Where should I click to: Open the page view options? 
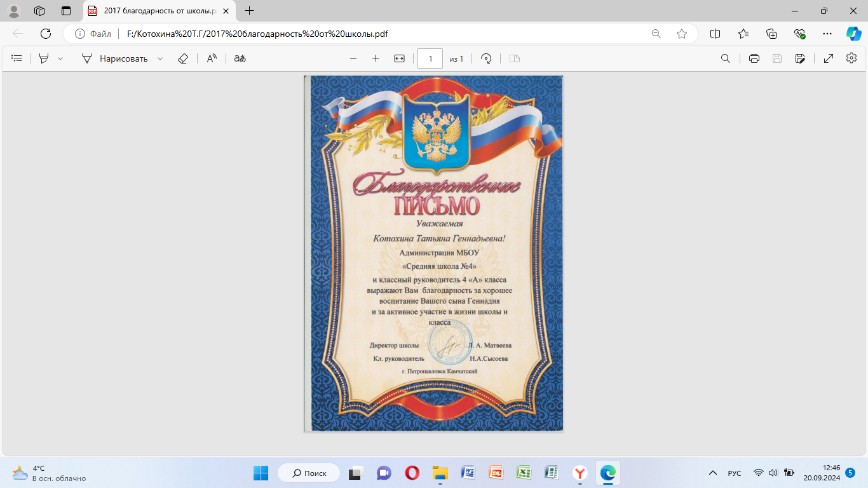point(515,58)
